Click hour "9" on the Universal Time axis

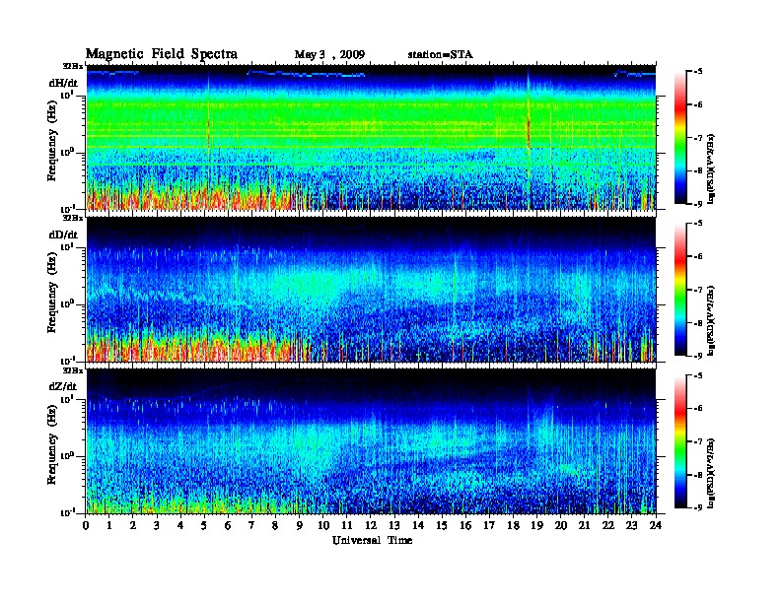tap(300, 525)
